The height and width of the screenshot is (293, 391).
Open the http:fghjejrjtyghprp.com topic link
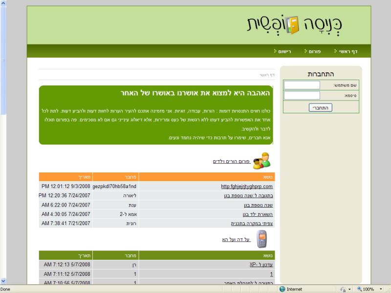point(247,187)
